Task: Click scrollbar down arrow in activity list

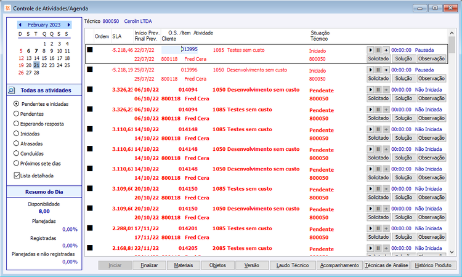Action: coord(452,252)
